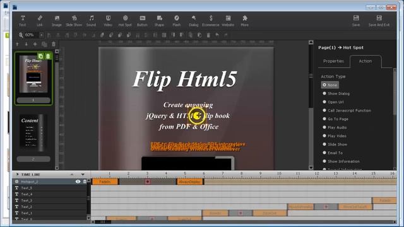This screenshot has height=227, width=404.
Task: Select the Text tool in the top toolbar
Action: pos(23,21)
